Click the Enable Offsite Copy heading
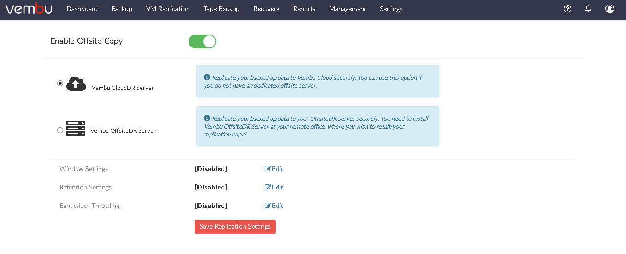626x254 pixels. click(87, 41)
